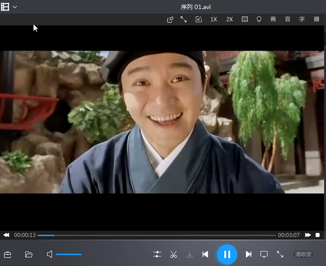Image resolution: width=326 pixels, height=266 pixels.
Task: Open file with the folder icon
Action: (x=29, y=255)
